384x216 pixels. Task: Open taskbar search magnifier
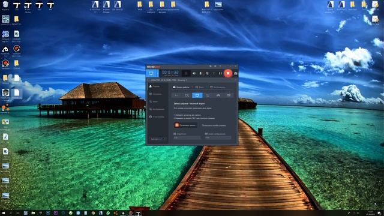click(x=11, y=213)
